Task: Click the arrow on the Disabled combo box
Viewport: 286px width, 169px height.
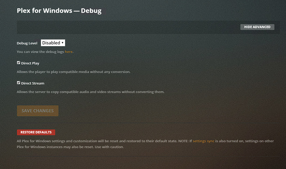Action: (63, 43)
